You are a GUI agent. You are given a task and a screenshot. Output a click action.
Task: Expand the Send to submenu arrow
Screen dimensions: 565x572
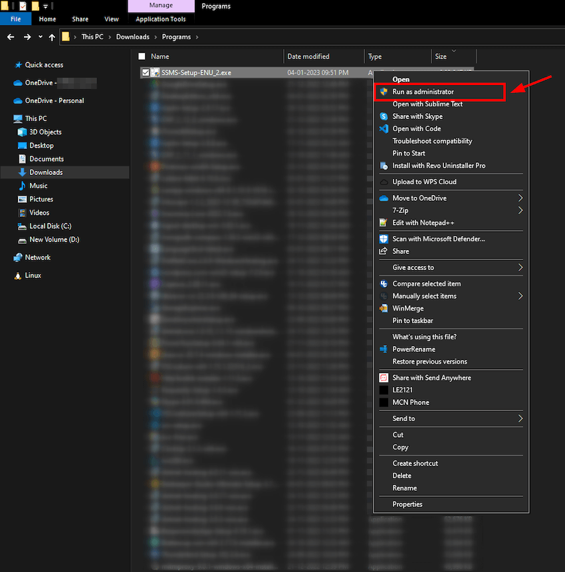(520, 418)
